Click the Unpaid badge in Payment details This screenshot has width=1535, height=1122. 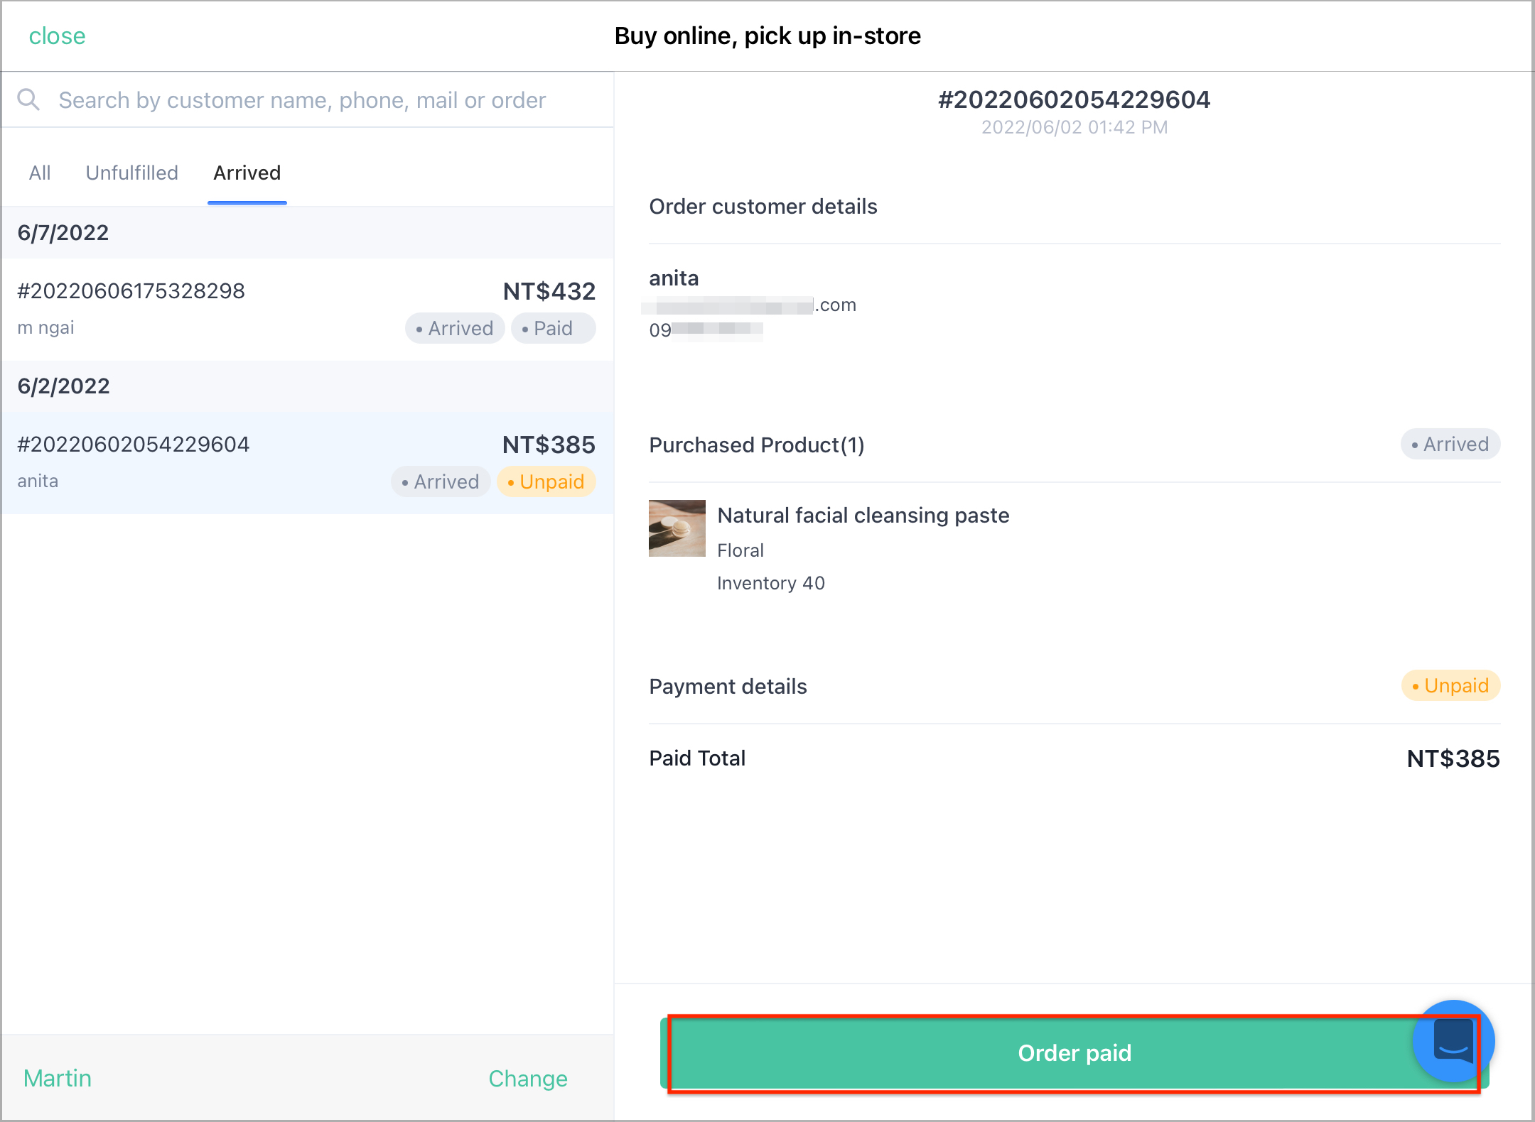(x=1450, y=686)
